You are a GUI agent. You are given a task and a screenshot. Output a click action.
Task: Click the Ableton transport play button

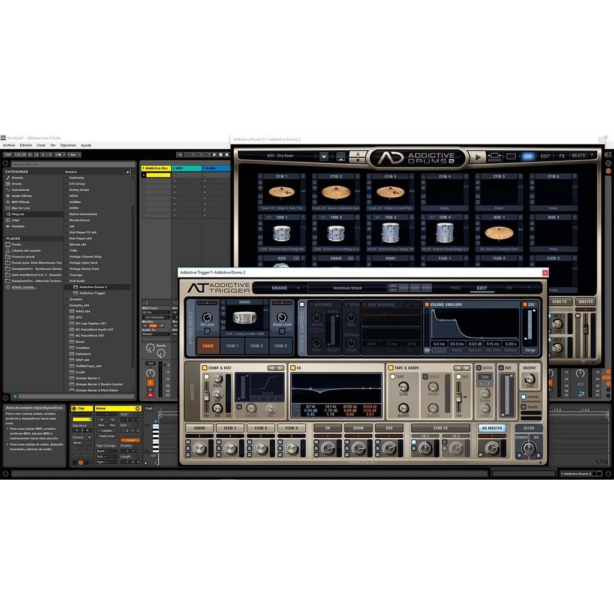point(215,155)
